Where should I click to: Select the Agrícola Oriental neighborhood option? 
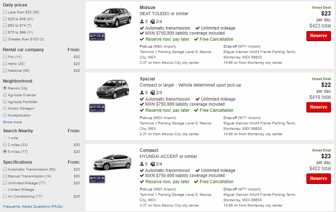(x=5, y=95)
